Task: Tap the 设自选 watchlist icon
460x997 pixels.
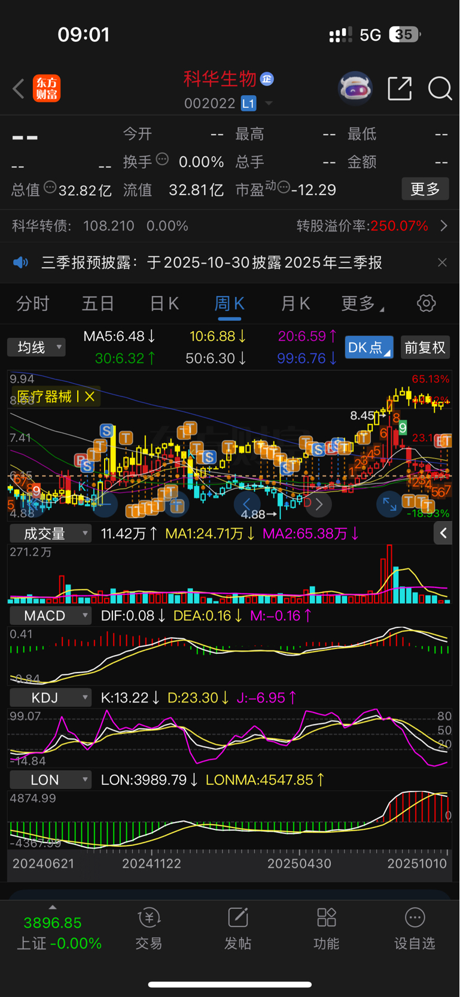Action: pos(415,929)
